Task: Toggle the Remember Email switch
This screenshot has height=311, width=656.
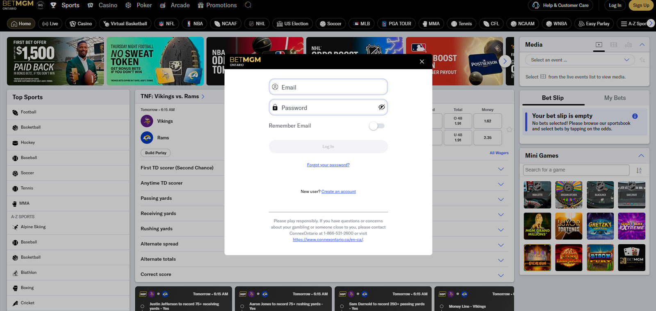Action: (377, 126)
